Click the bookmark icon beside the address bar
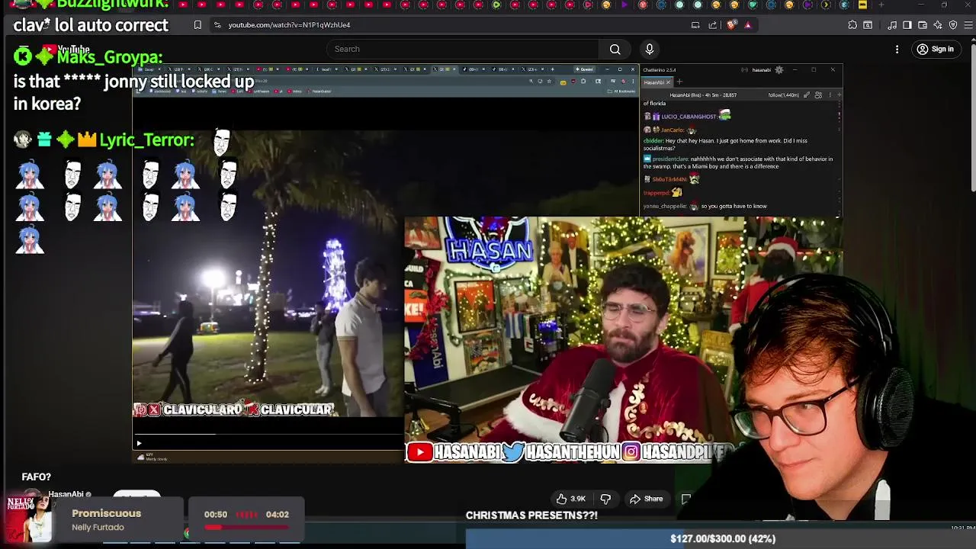This screenshot has height=549, width=976. point(197,24)
